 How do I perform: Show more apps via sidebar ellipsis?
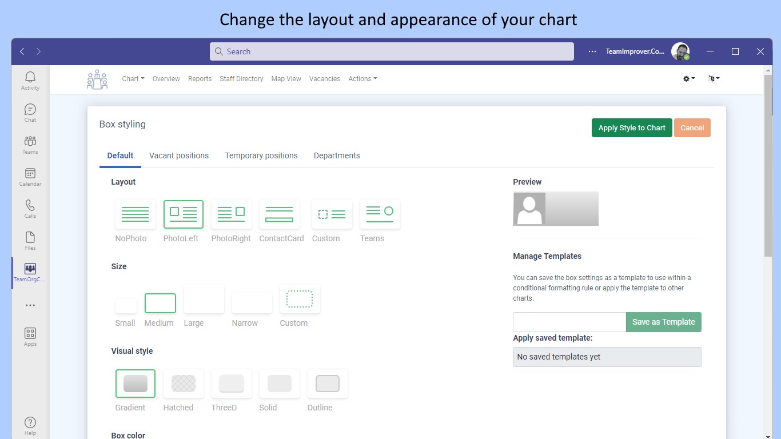[30, 305]
